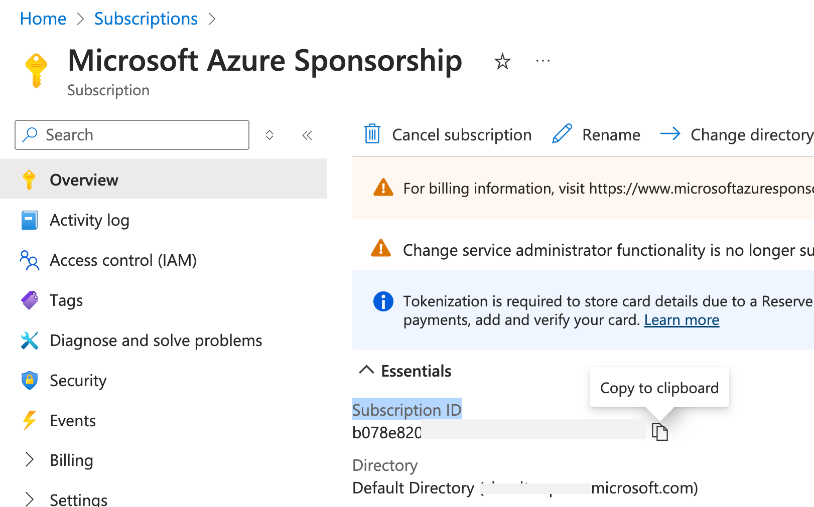Click the Cancel subscription trash icon
814x507 pixels.
[x=372, y=134]
